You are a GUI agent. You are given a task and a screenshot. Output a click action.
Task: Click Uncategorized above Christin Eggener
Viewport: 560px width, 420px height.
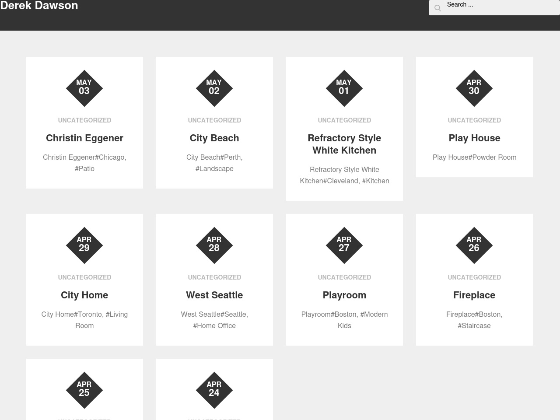pos(84,120)
